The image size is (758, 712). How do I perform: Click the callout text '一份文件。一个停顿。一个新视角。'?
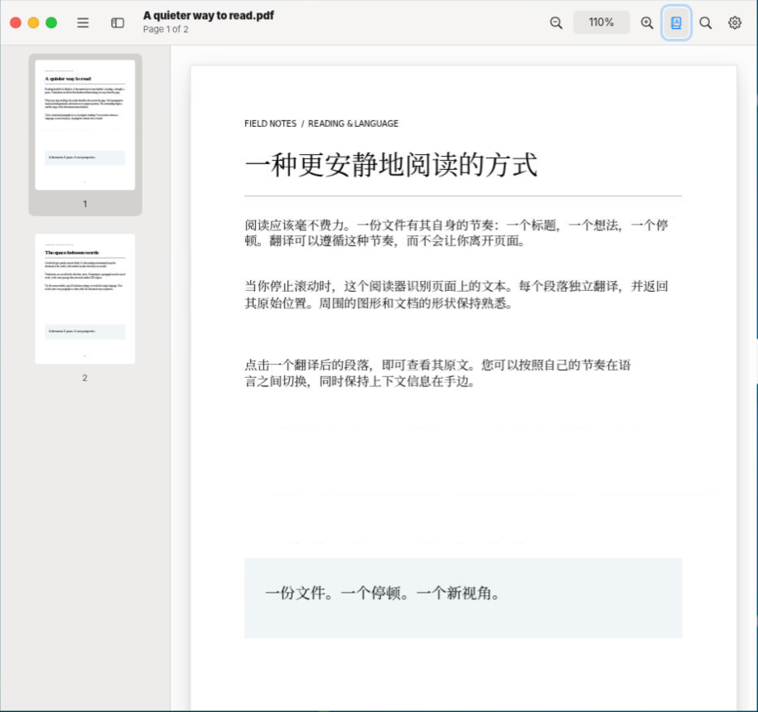point(383,593)
